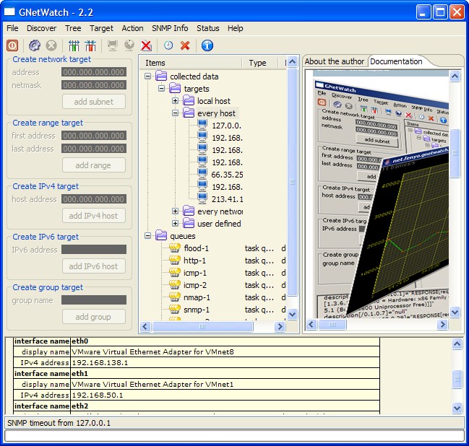Viewport: 469px width, 446px height.
Task: Click the first address input field
Action: pos(94,136)
